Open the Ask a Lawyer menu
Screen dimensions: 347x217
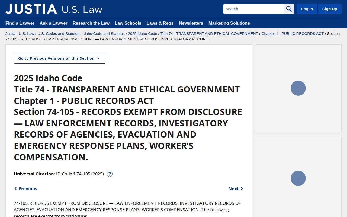point(53,23)
